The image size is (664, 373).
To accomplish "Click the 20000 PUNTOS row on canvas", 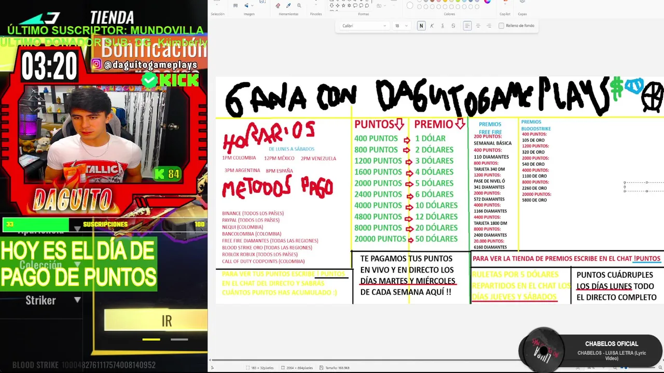I will [x=380, y=239].
